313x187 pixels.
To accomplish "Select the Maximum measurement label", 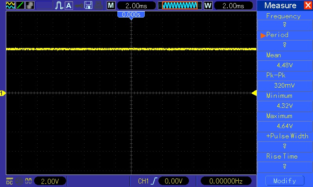I will [279, 116].
